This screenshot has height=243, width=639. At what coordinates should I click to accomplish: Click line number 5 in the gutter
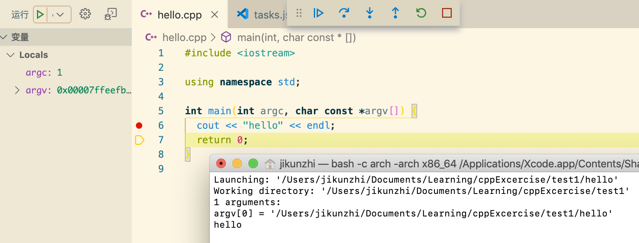coord(161,111)
